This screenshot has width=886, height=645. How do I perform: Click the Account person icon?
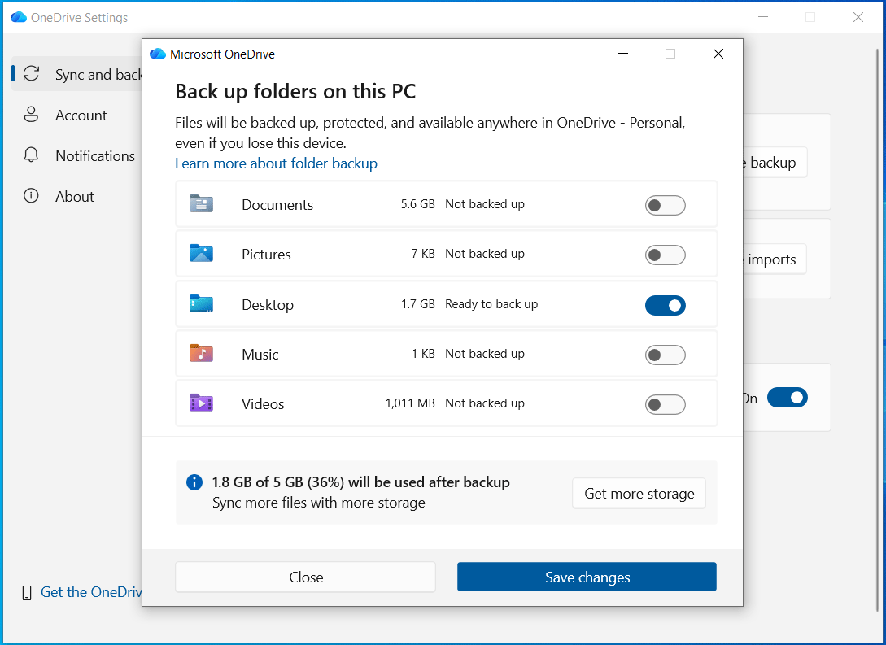tap(31, 115)
